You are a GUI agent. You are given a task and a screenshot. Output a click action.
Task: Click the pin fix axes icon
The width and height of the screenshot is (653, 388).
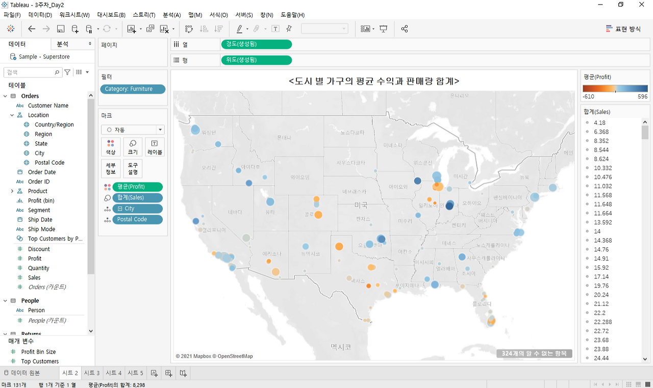(289, 29)
